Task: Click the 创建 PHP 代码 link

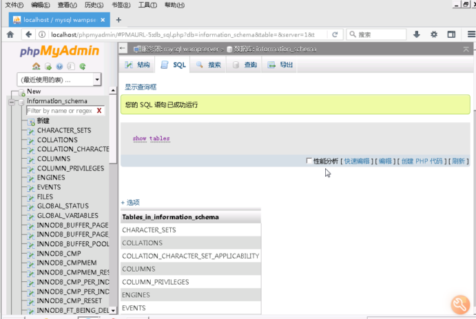Action: (x=422, y=161)
